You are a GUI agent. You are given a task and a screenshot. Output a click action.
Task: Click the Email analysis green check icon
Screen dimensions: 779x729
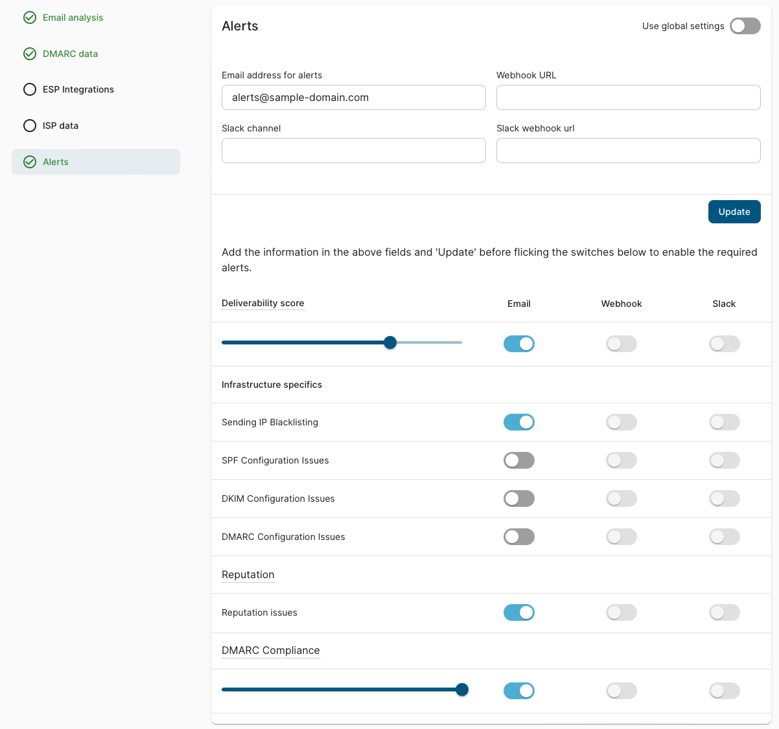(30, 17)
